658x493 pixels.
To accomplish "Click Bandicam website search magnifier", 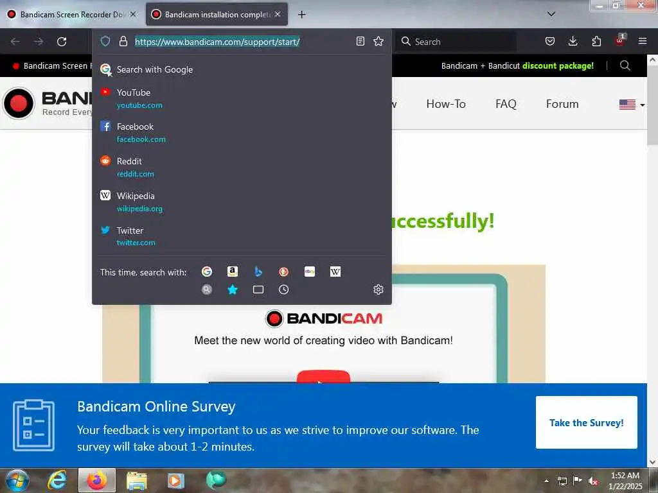I will pyautogui.click(x=625, y=65).
